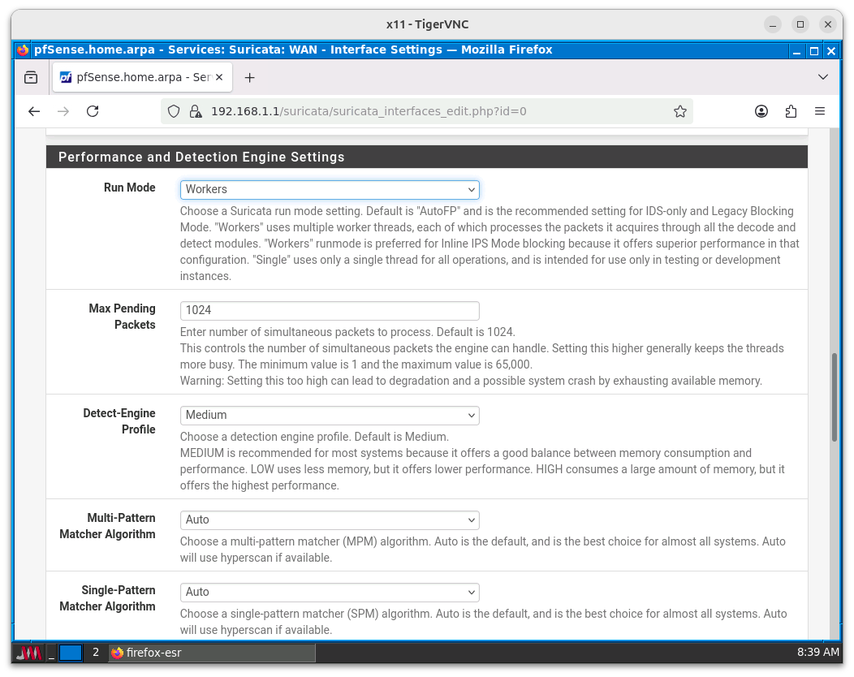Open the Run Mode dropdown

point(330,189)
